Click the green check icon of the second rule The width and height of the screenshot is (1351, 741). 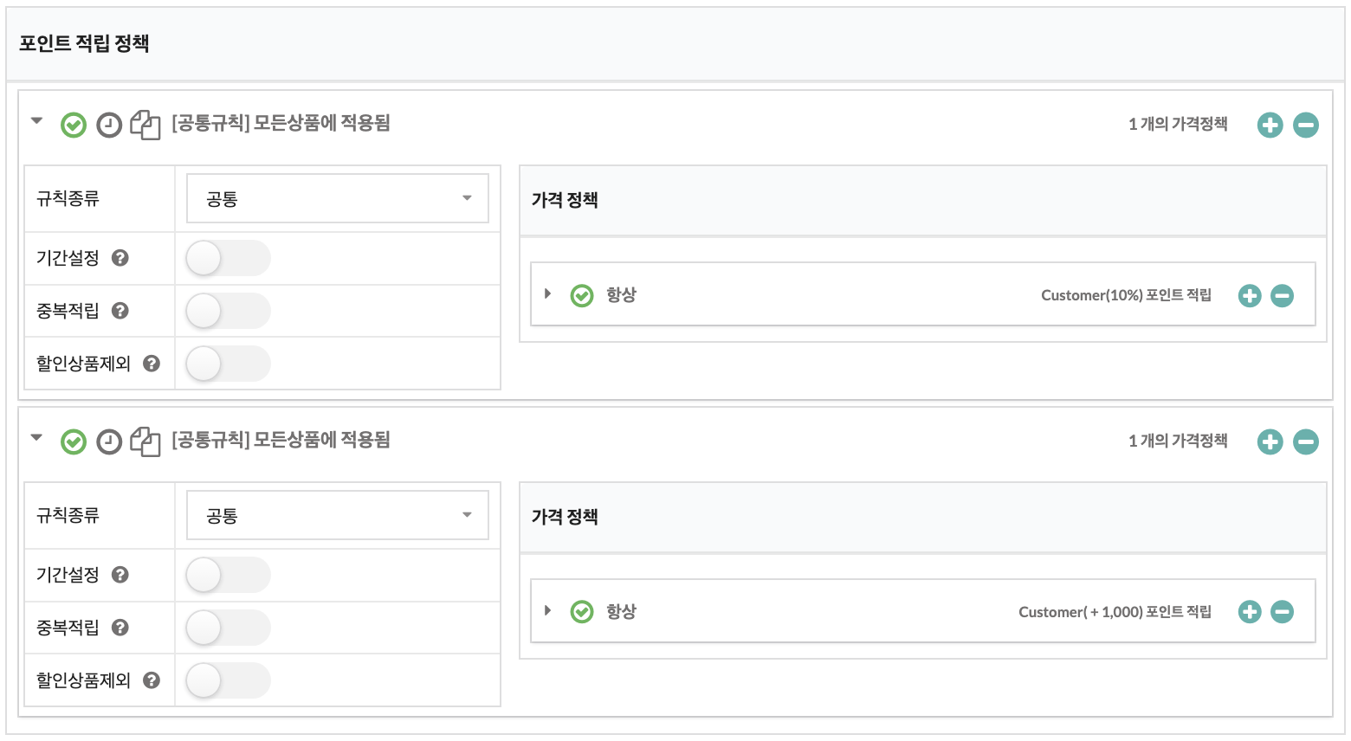74,442
